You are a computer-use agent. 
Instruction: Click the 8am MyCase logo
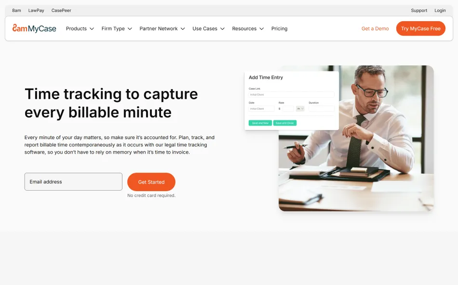(34, 28)
